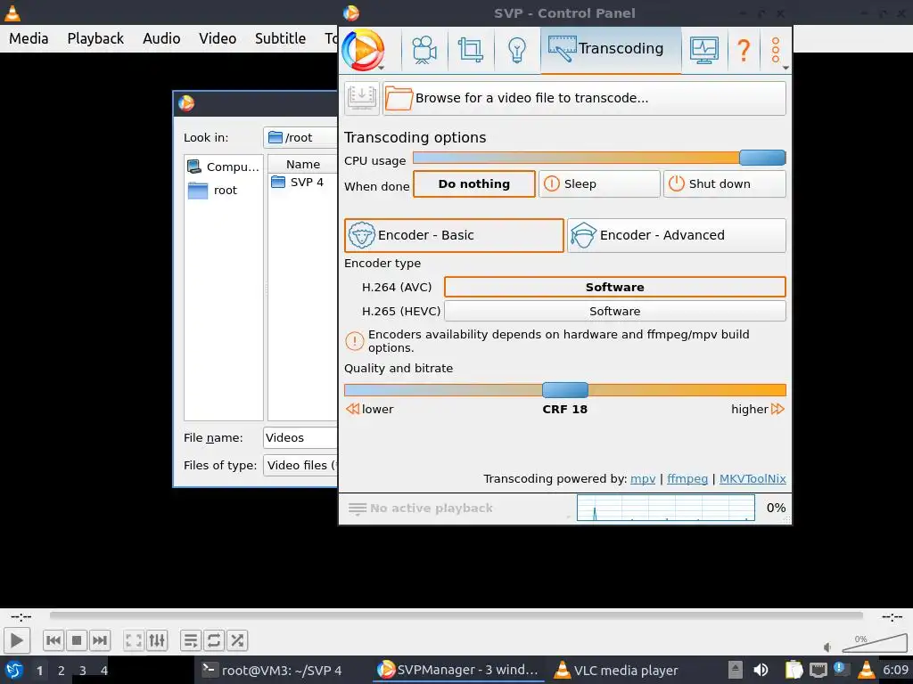The height and width of the screenshot is (684, 913).
Task: Click the download-to-queue icon button
Action: pyautogui.click(x=362, y=98)
